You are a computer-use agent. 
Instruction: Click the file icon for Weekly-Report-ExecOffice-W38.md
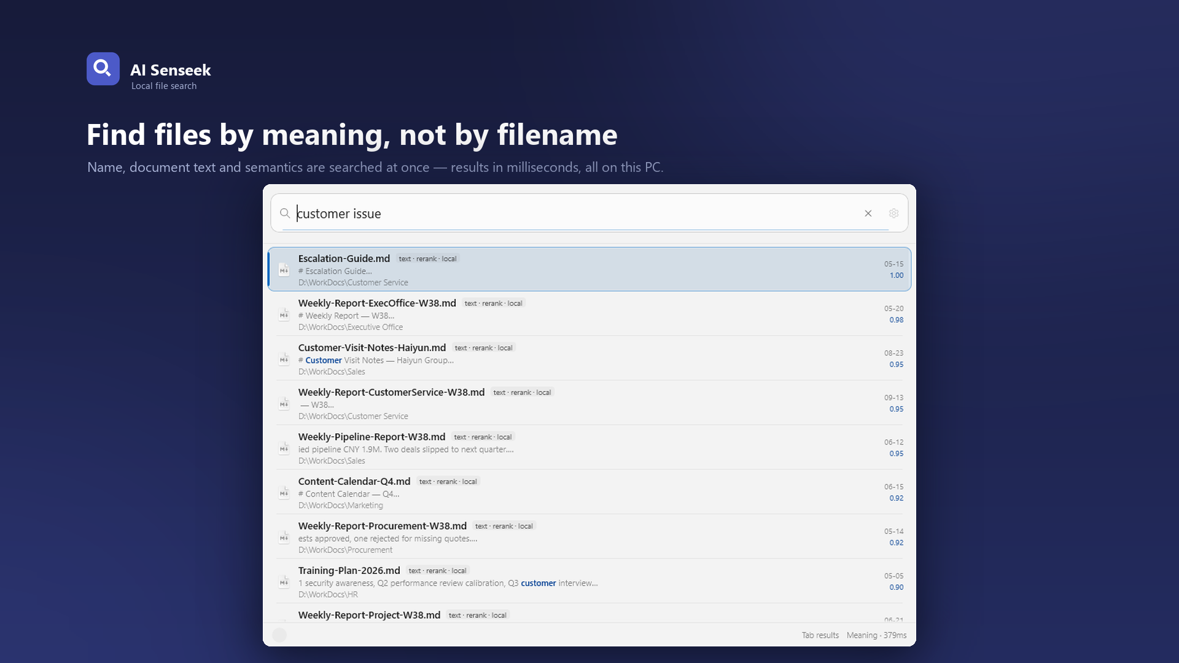[x=284, y=314]
